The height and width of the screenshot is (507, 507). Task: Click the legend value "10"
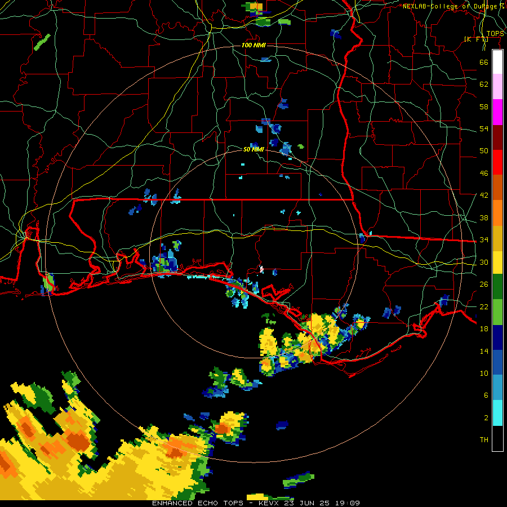(484, 373)
